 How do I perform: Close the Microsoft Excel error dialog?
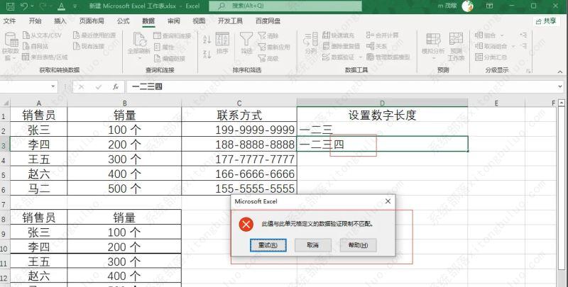click(388, 201)
